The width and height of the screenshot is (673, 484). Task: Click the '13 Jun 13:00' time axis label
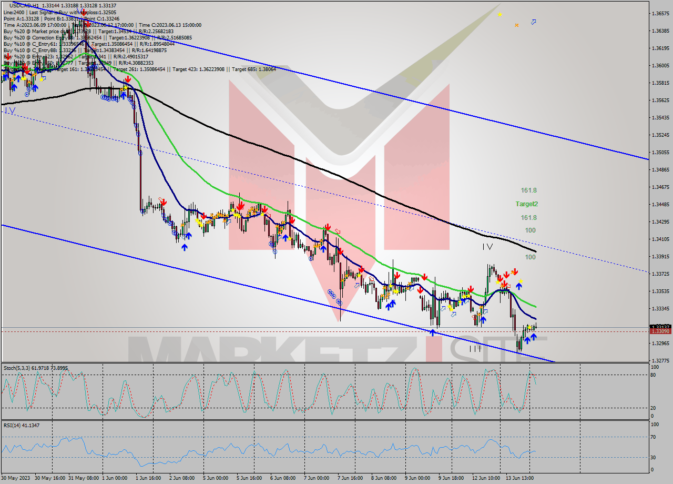(x=520, y=478)
